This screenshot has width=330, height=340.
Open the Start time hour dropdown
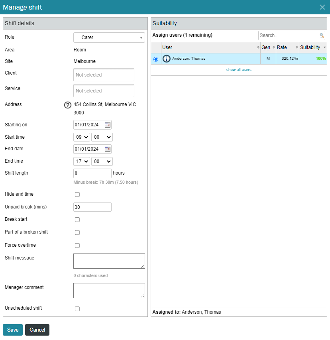pos(82,137)
